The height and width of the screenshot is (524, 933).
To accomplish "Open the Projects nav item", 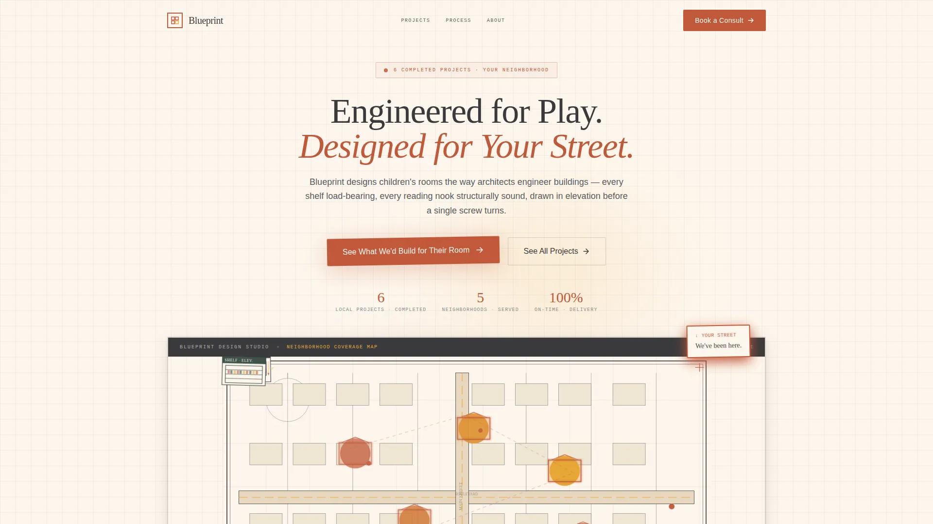I will pyautogui.click(x=415, y=20).
